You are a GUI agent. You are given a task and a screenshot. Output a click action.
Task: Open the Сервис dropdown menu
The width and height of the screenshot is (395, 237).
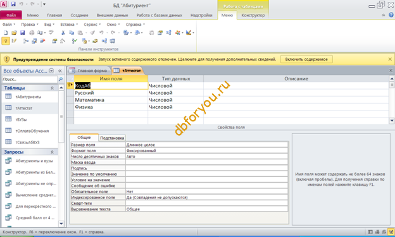92,25
